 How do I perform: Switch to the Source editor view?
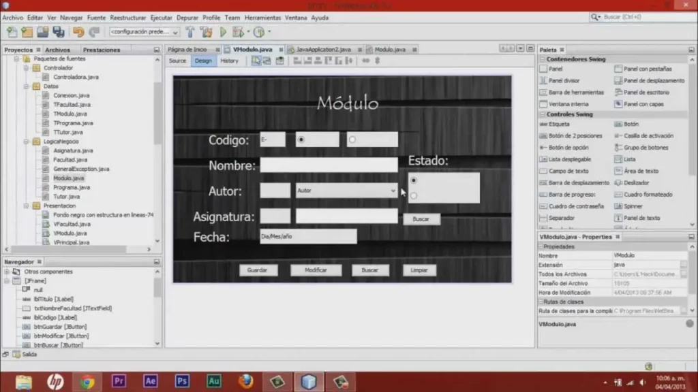click(x=177, y=61)
